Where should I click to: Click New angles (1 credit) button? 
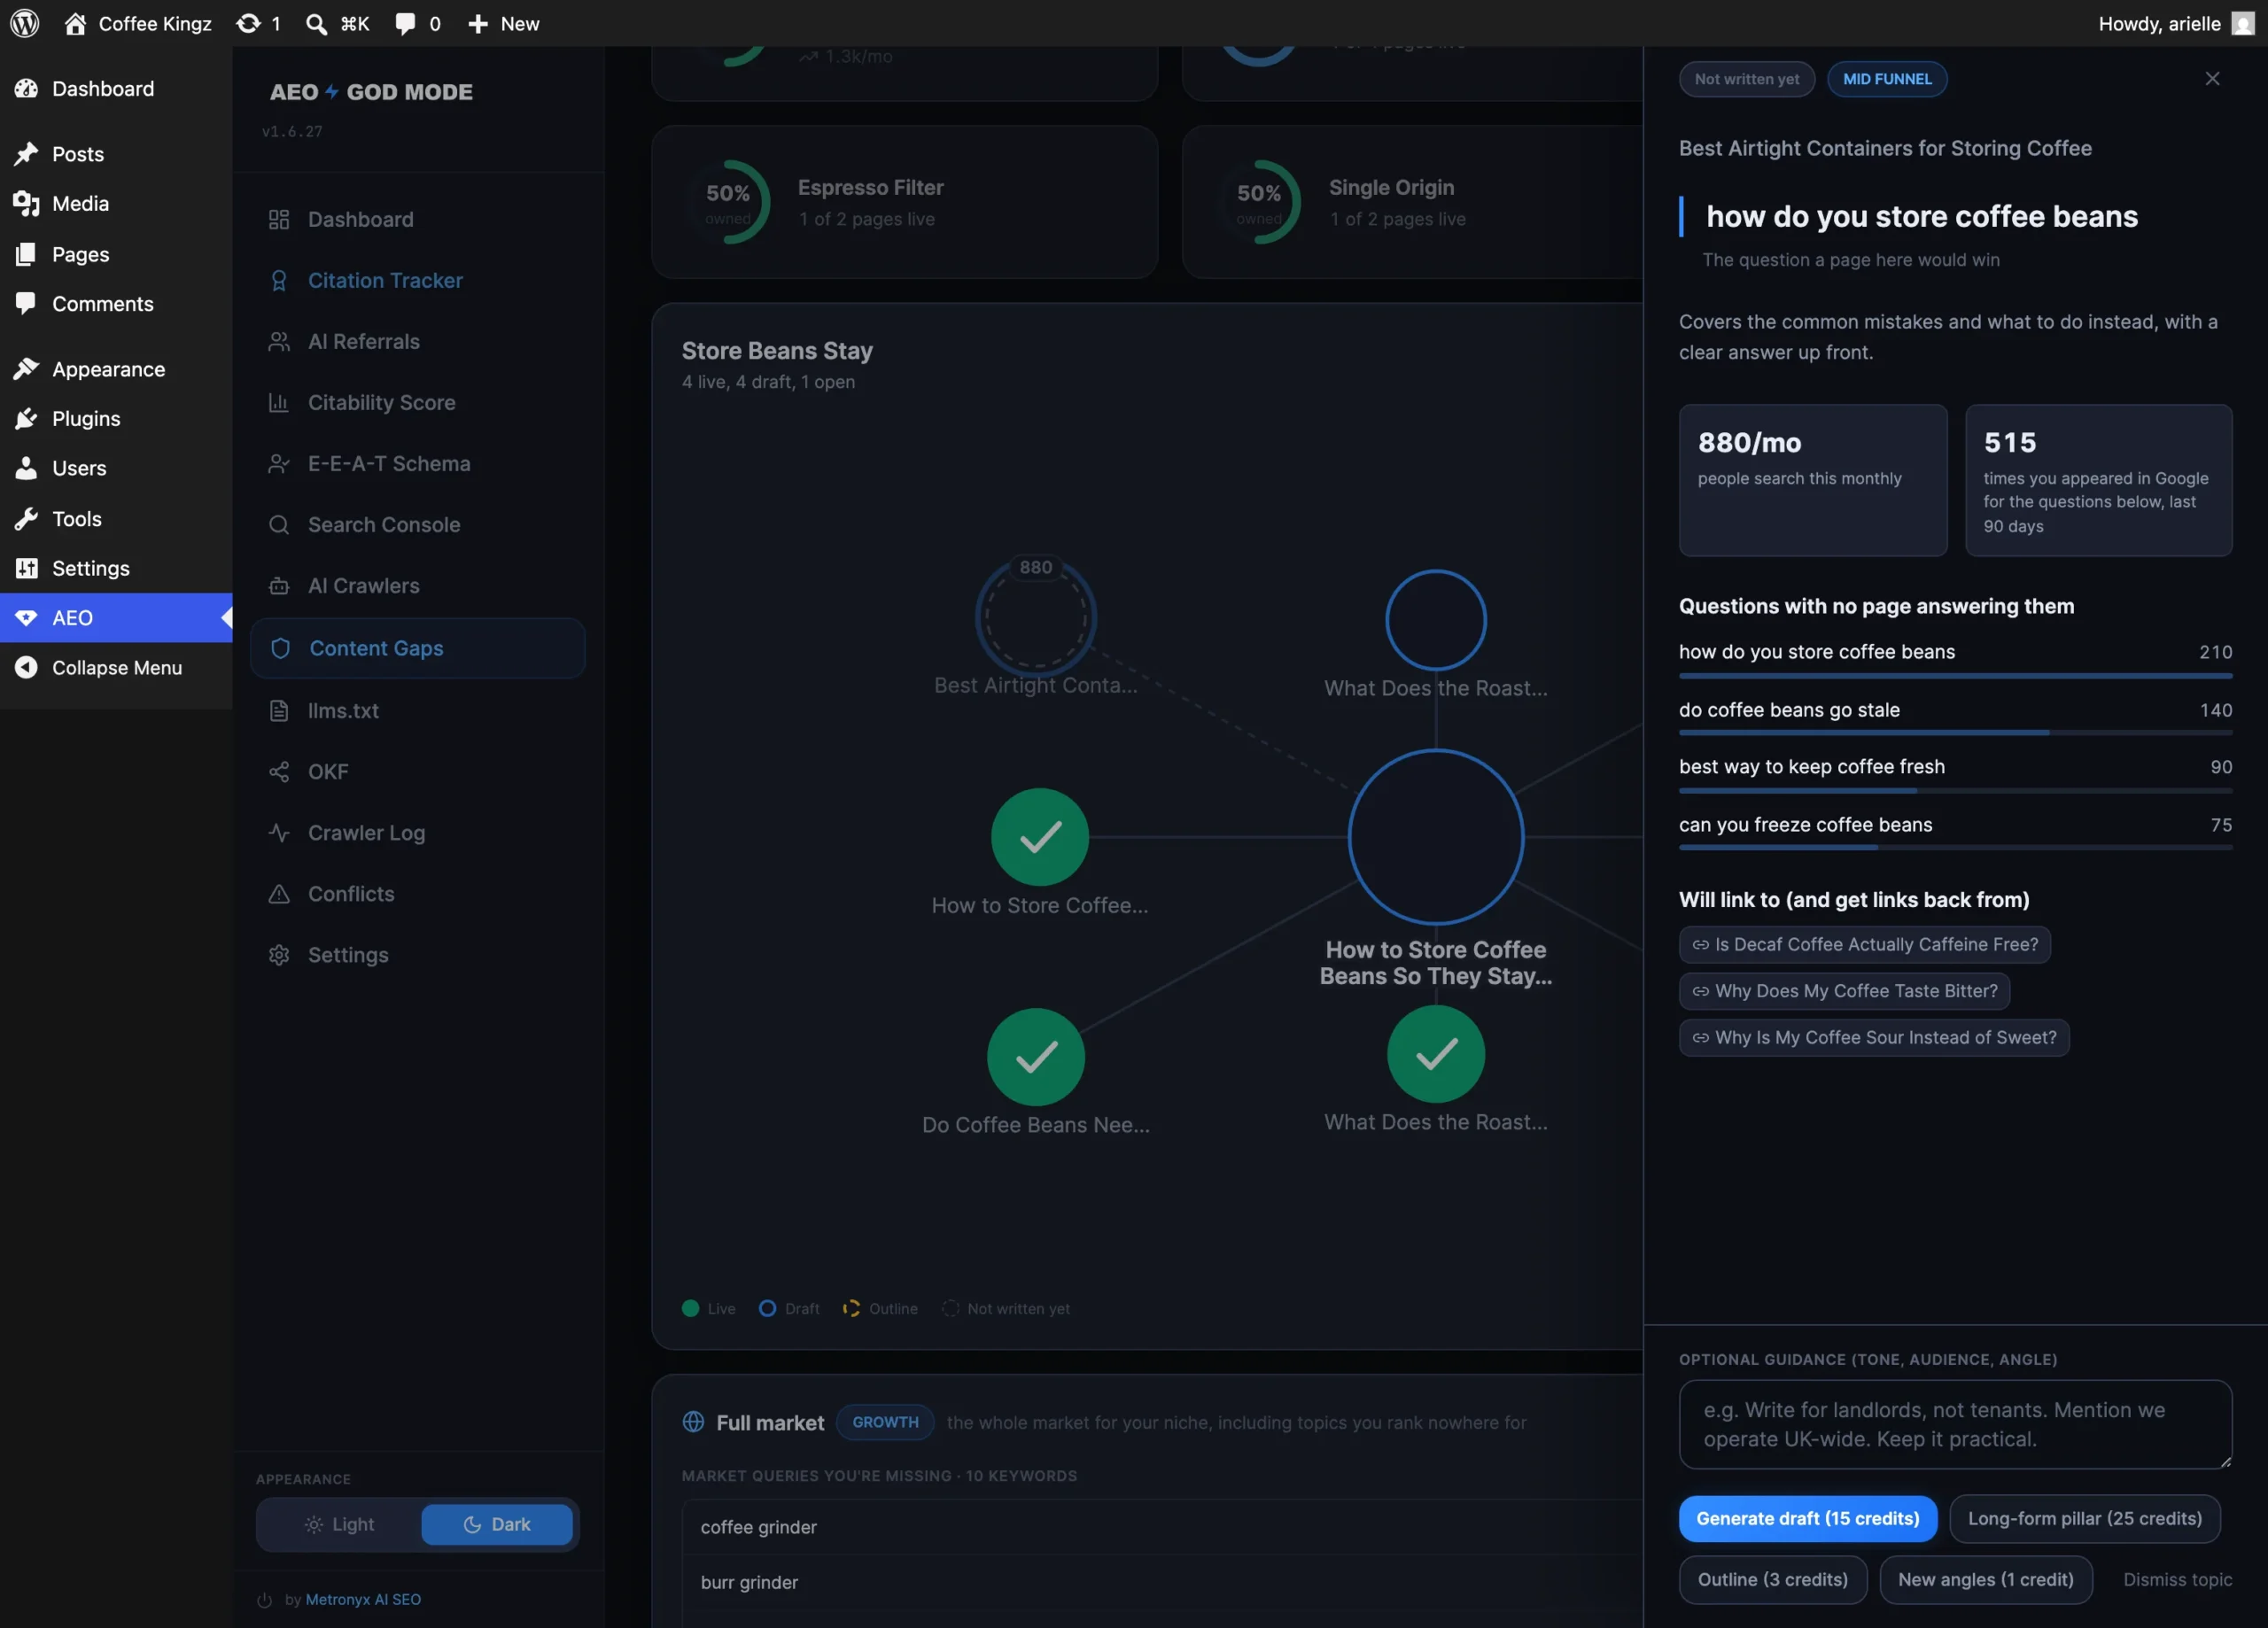click(1985, 1579)
